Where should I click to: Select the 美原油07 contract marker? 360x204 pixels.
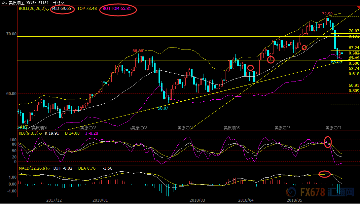[x=333, y=128]
